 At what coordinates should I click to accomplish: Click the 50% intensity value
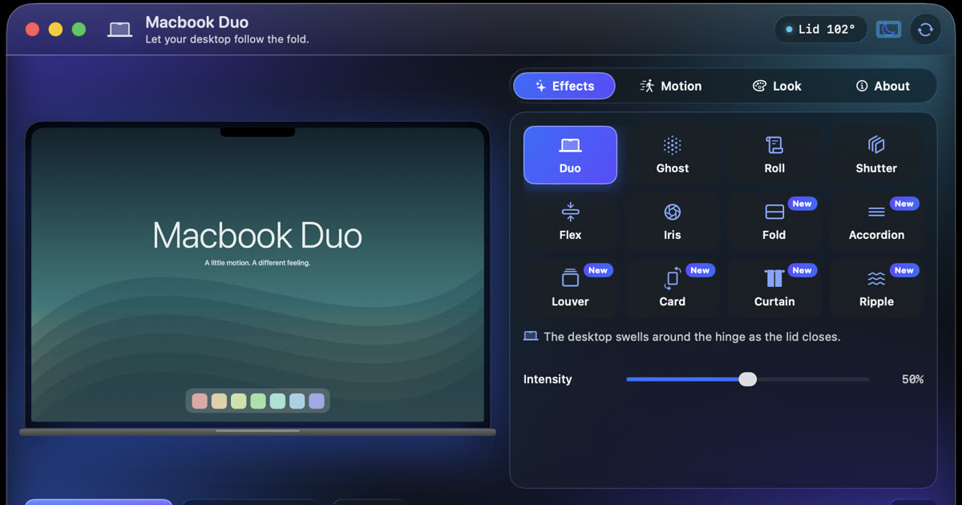912,379
